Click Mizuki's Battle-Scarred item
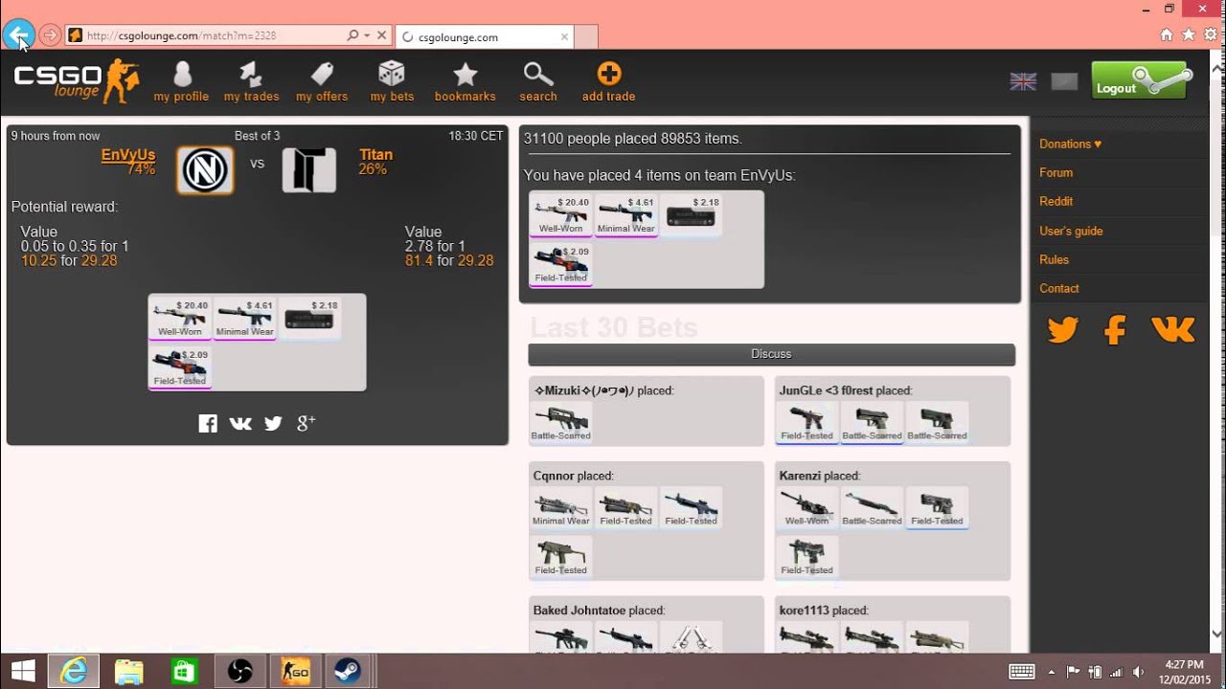Viewport: 1226px width, 689px height. point(560,421)
